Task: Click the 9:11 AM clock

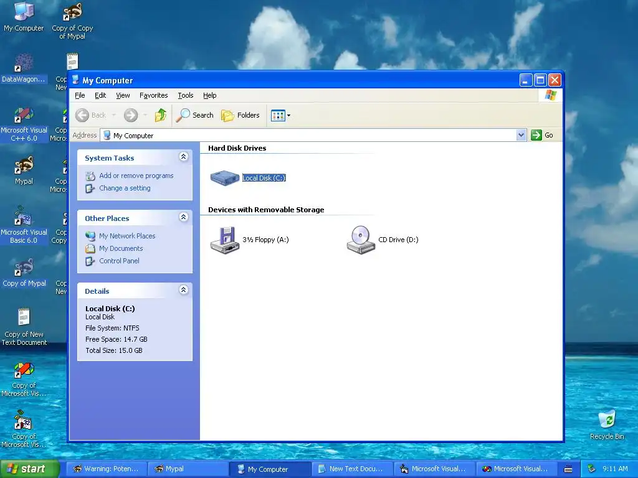Action: pyautogui.click(x=615, y=469)
